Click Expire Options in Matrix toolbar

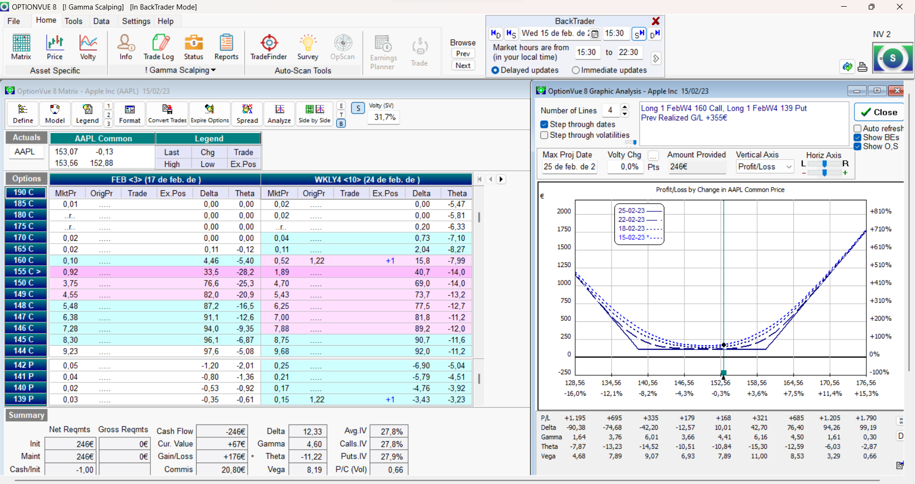[x=210, y=114]
